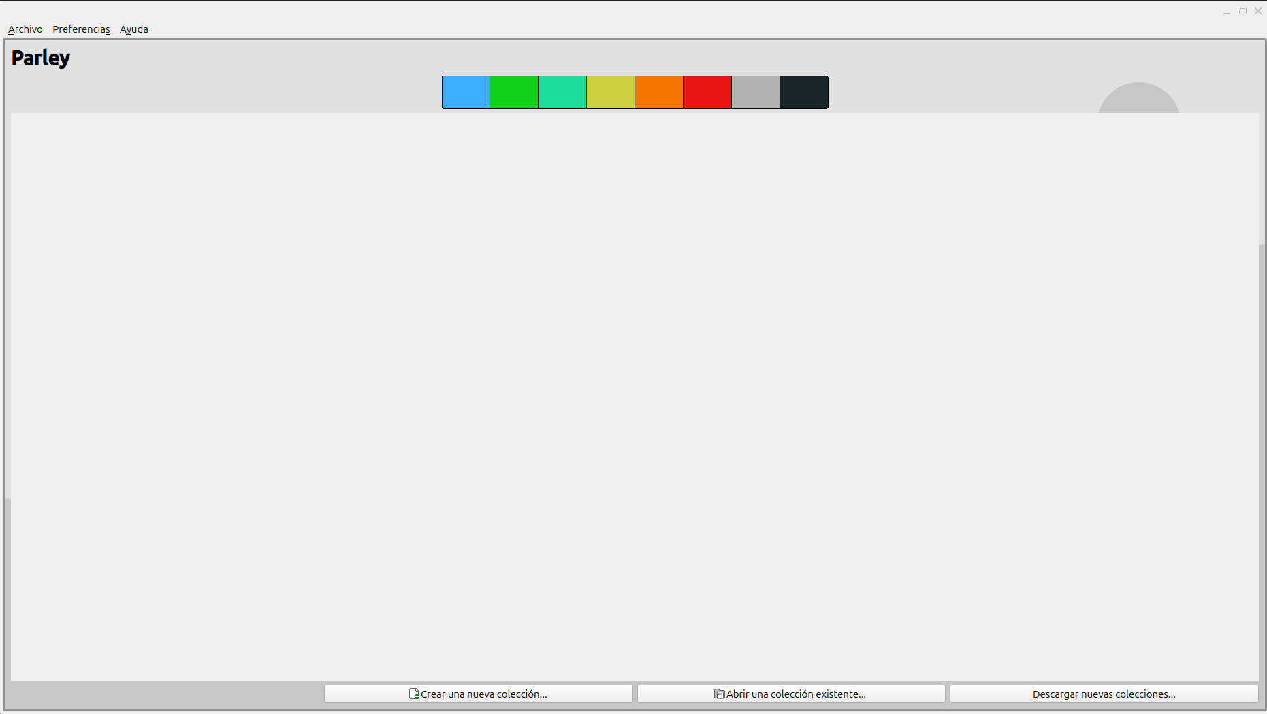Click the Parley title heading
1267x714 pixels.
tap(41, 59)
